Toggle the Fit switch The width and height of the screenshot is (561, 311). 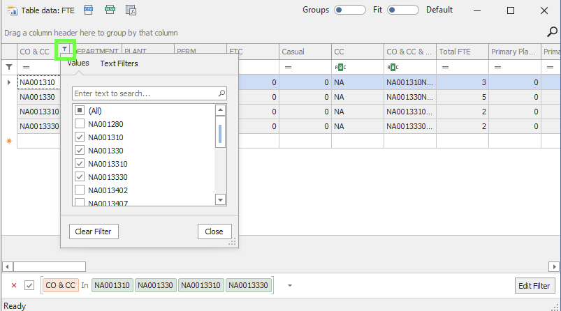(x=402, y=10)
